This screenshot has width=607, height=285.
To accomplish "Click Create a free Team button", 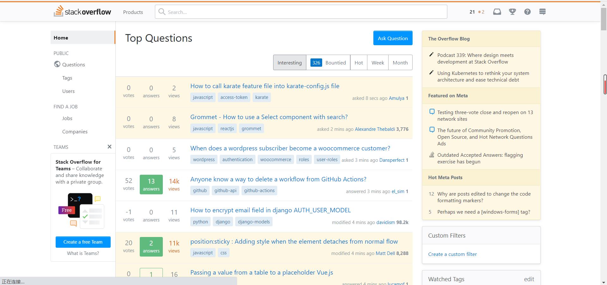I will (83, 242).
